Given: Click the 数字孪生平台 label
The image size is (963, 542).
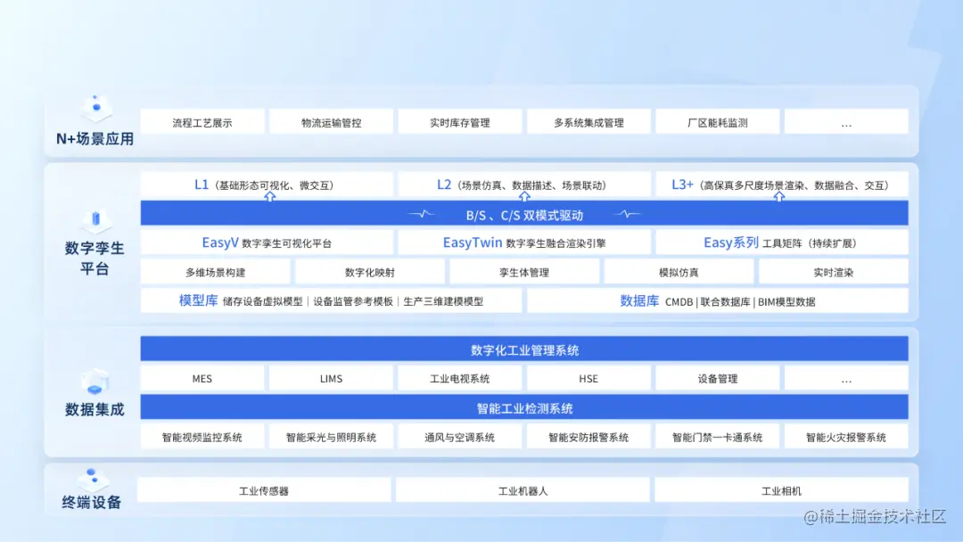Looking at the screenshot, I should (95, 258).
